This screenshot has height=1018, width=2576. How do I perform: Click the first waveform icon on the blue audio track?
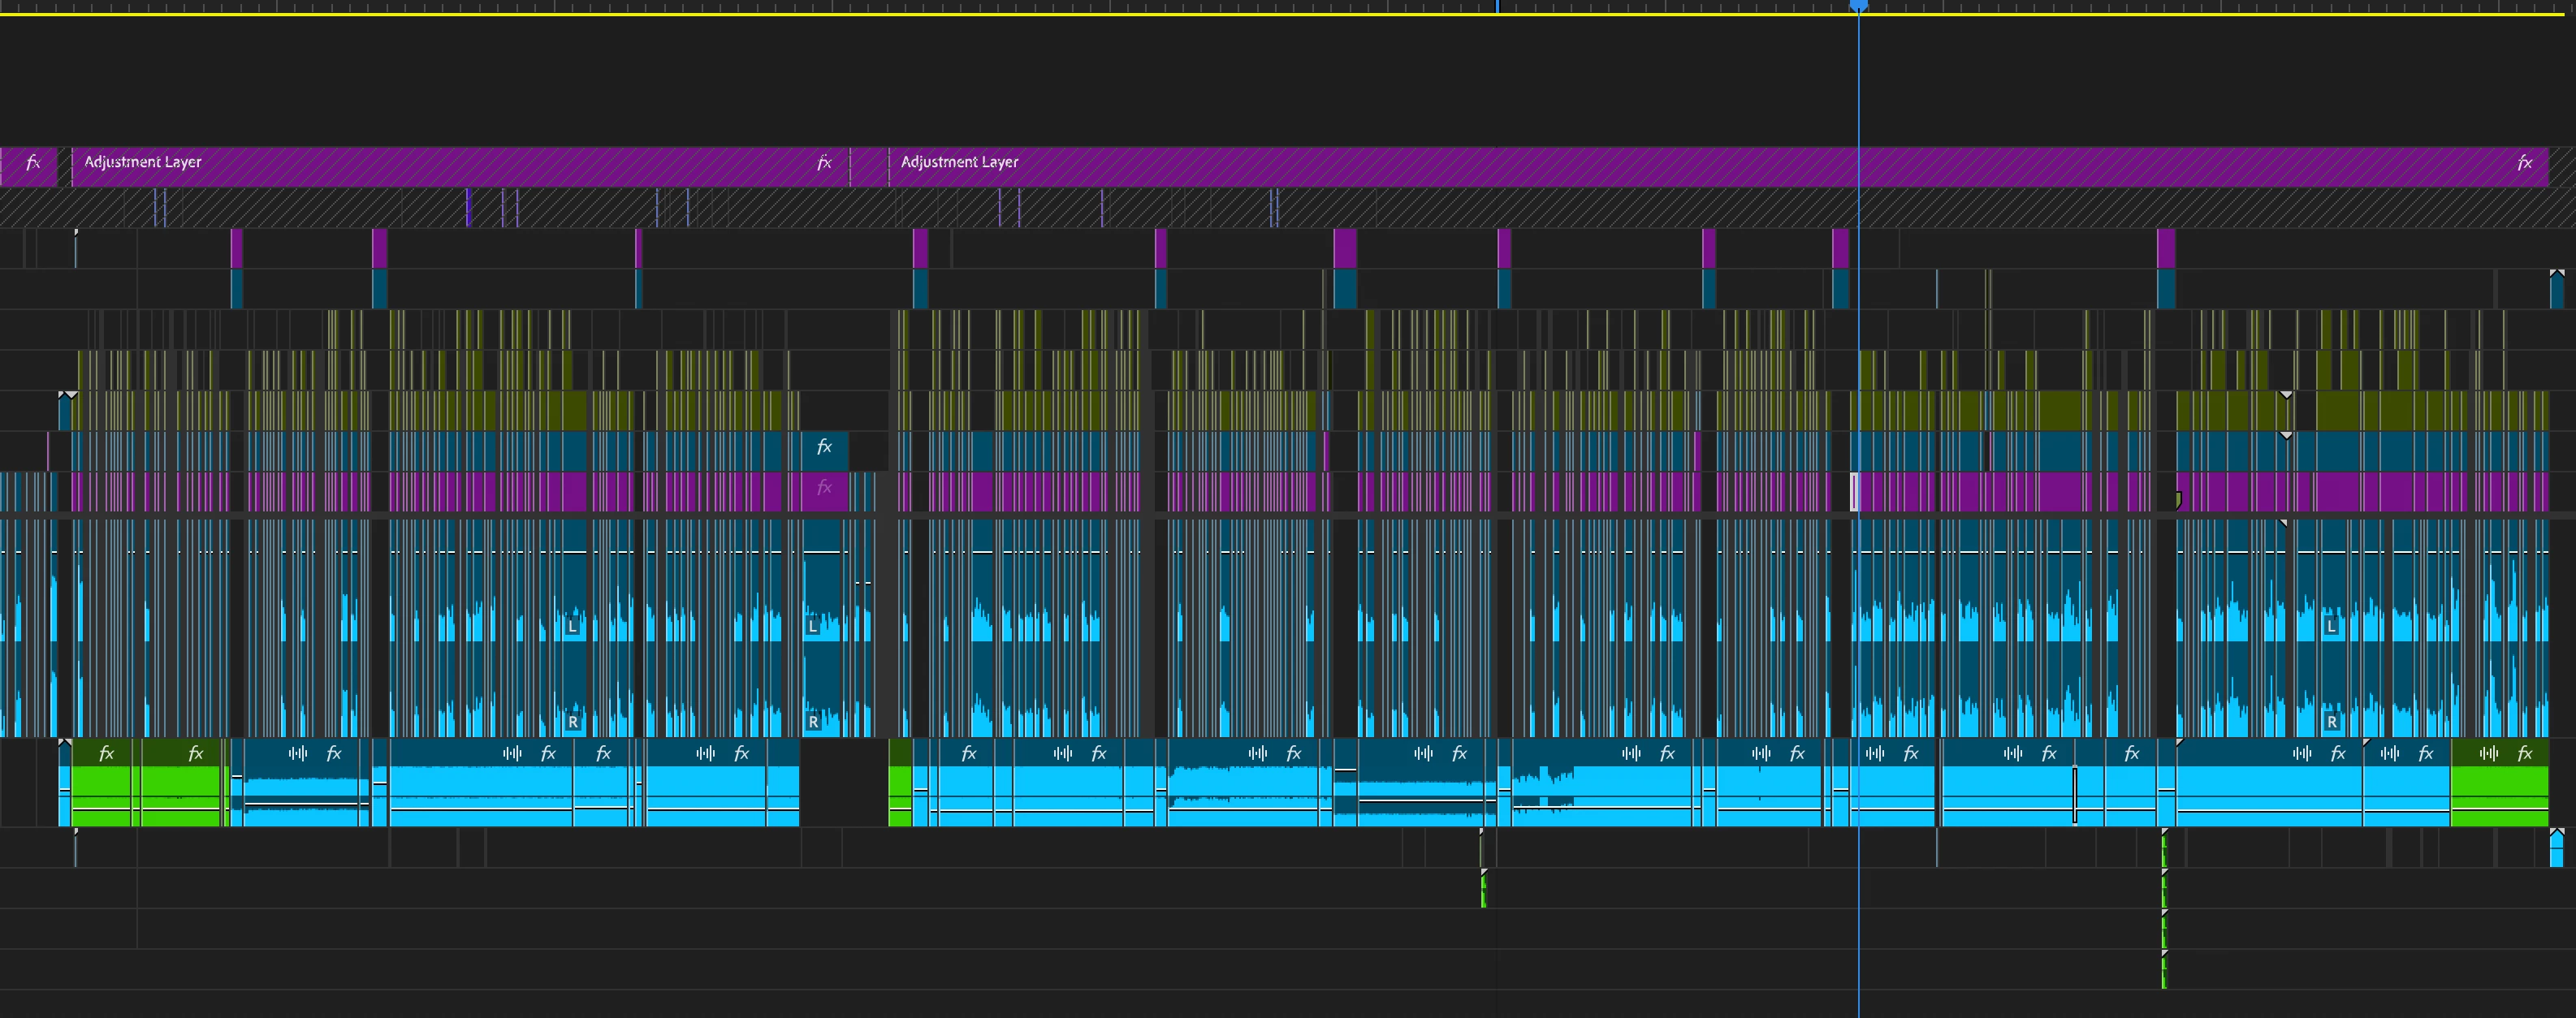pos(298,754)
